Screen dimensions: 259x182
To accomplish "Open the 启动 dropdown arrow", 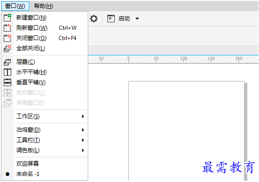I will [x=137, y=19].
